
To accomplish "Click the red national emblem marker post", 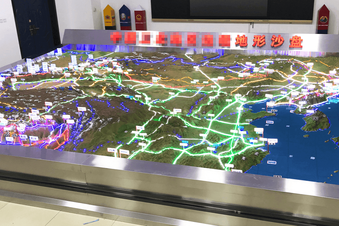I will pyautogui.click(x=140, y=19).
